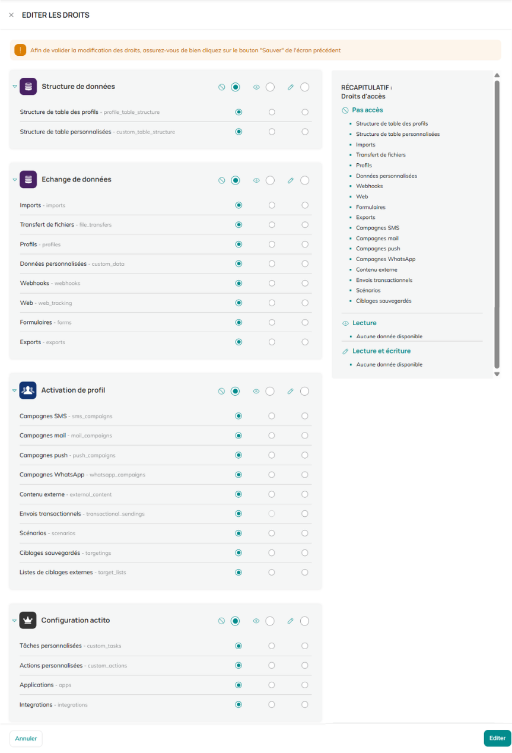512x753 pixels.
Task: Collapse the Configuration actito section
Action: [15, 621]
